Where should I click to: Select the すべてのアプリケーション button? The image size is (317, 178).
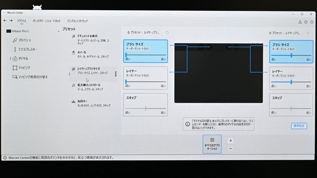click(x=212, y=143)
